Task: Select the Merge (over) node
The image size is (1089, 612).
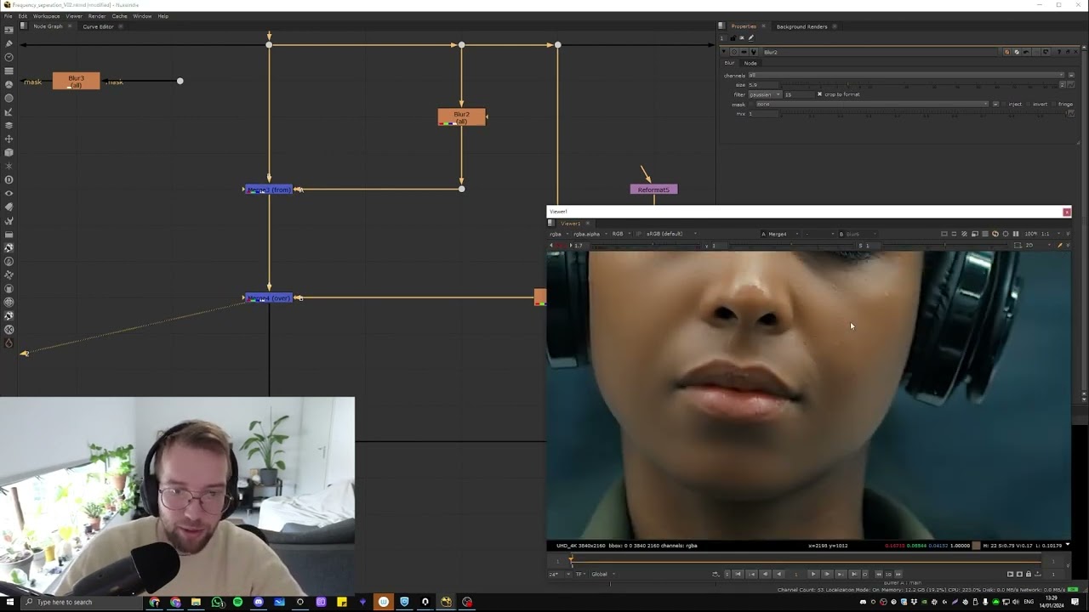Action: [x=269, y=297]
